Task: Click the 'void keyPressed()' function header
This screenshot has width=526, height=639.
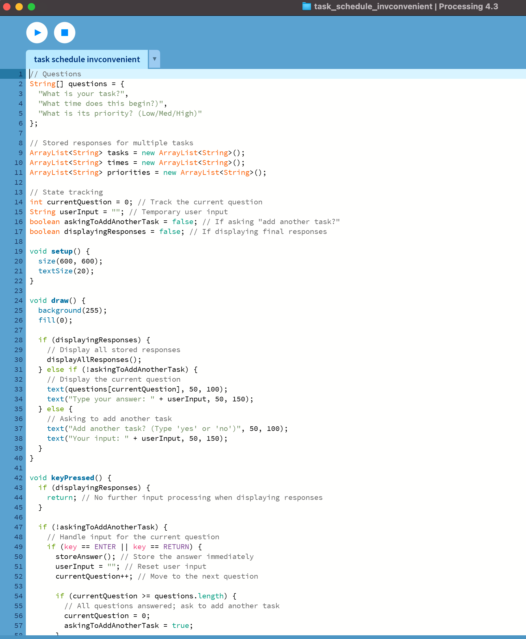Action: (x=71, y=478)
